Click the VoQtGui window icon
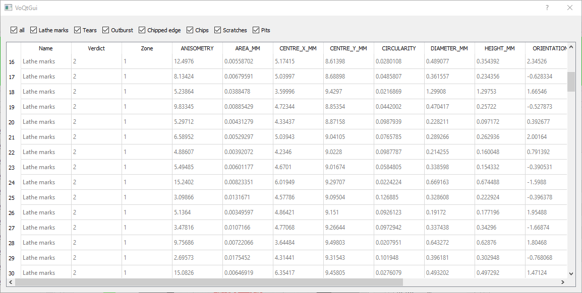 [x=8, y=8]
